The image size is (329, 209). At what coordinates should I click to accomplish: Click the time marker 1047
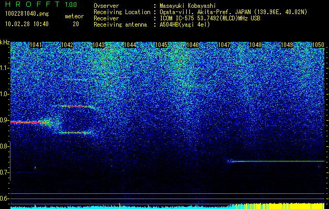[x=224, y=45]
